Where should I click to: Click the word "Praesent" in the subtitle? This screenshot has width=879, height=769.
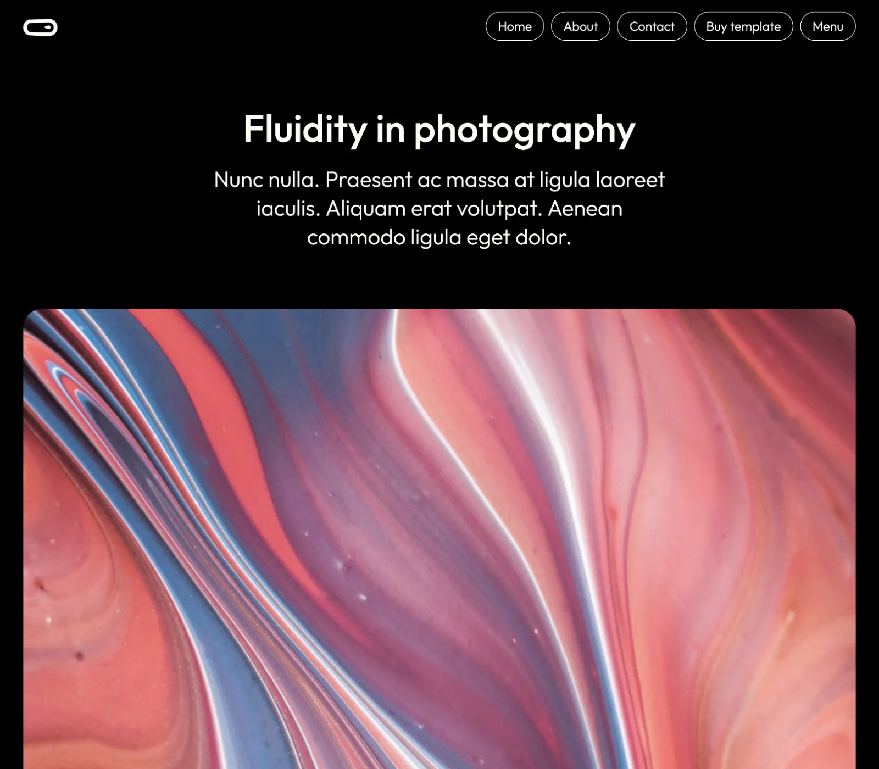pos(369,180)
